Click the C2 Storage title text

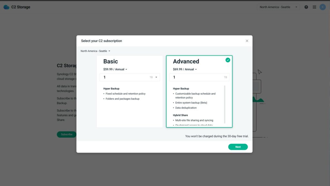coord(21,7)
